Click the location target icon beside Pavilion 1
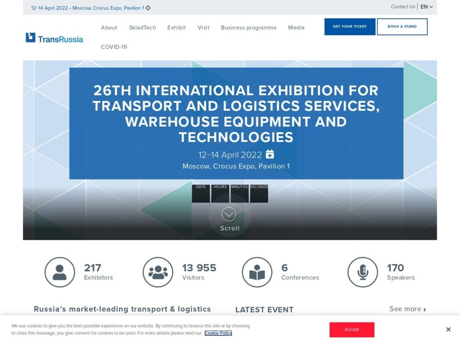460x345 pixels. (148, 8)
